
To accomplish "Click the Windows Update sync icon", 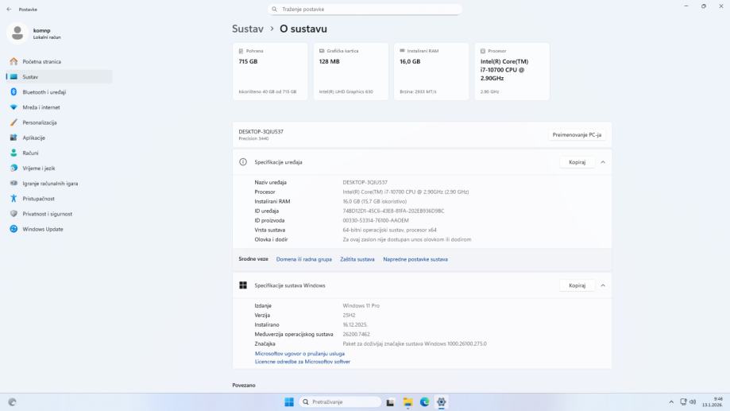I will 14,229.
